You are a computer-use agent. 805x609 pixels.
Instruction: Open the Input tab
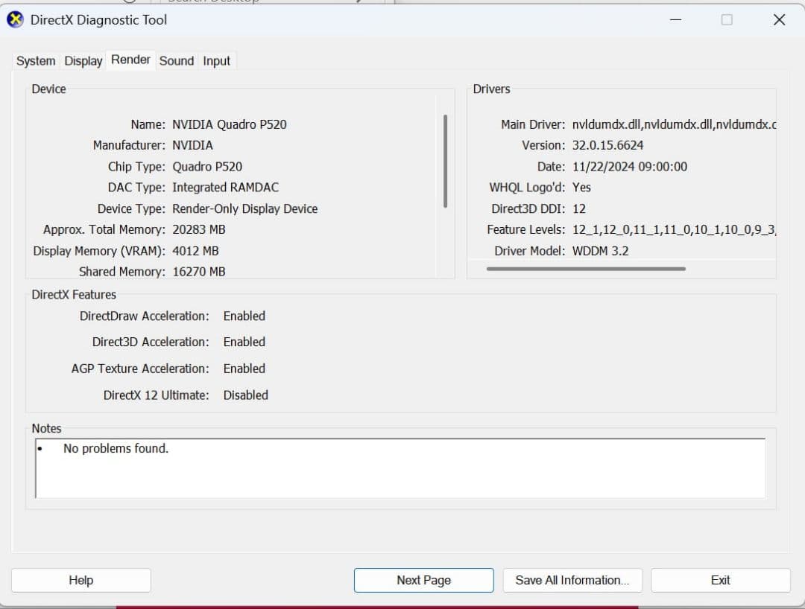click(217, 60)
